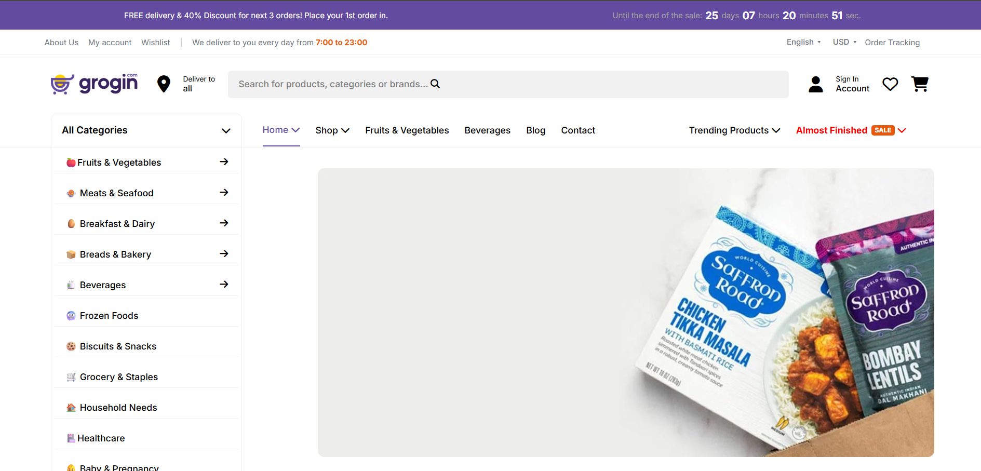The width and height of the screenshot is (981, 471).
Task: Expand the Shop menu
Action: (x=332, y=130)
